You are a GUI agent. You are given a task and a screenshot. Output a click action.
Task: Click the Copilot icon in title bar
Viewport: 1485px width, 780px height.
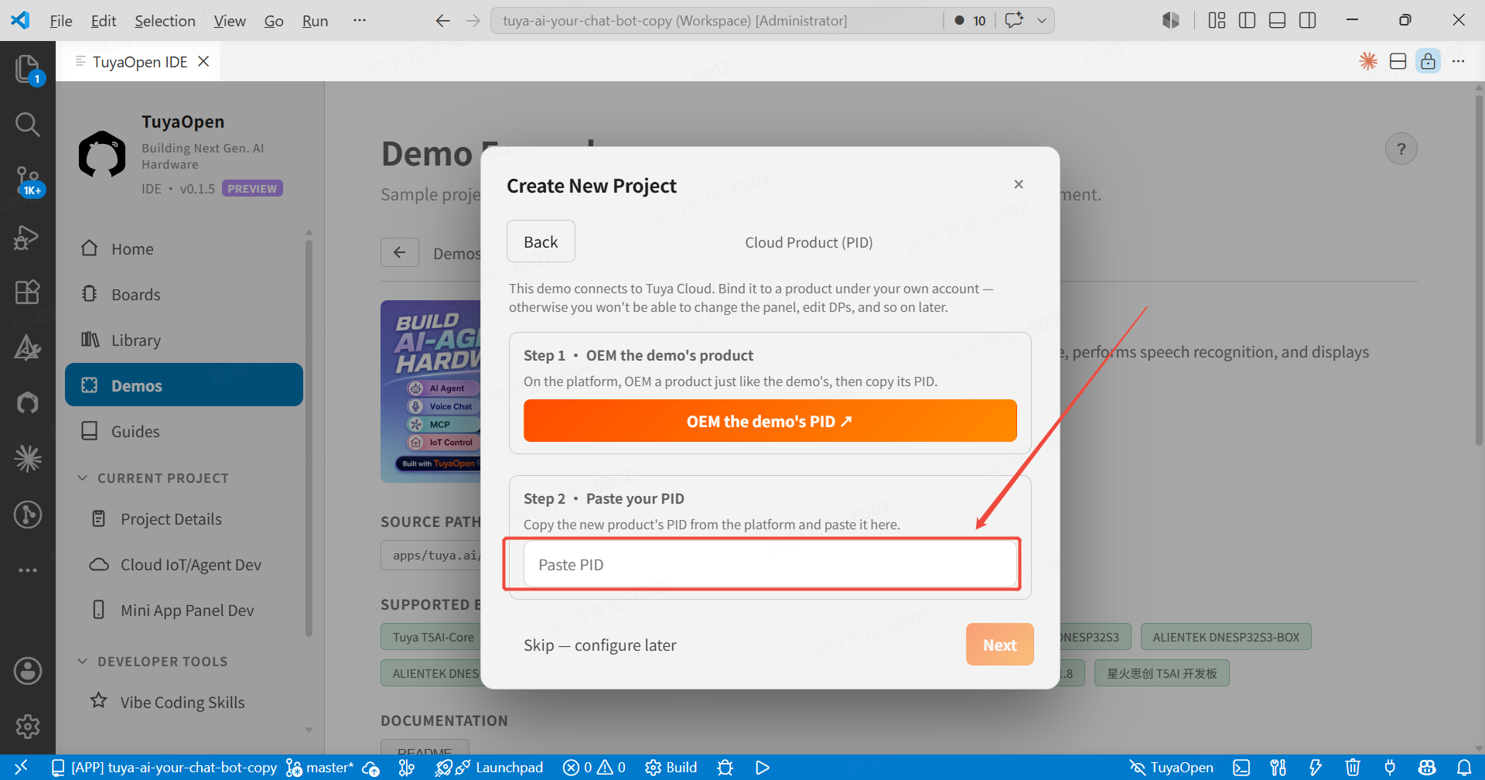pos(1171,20)
